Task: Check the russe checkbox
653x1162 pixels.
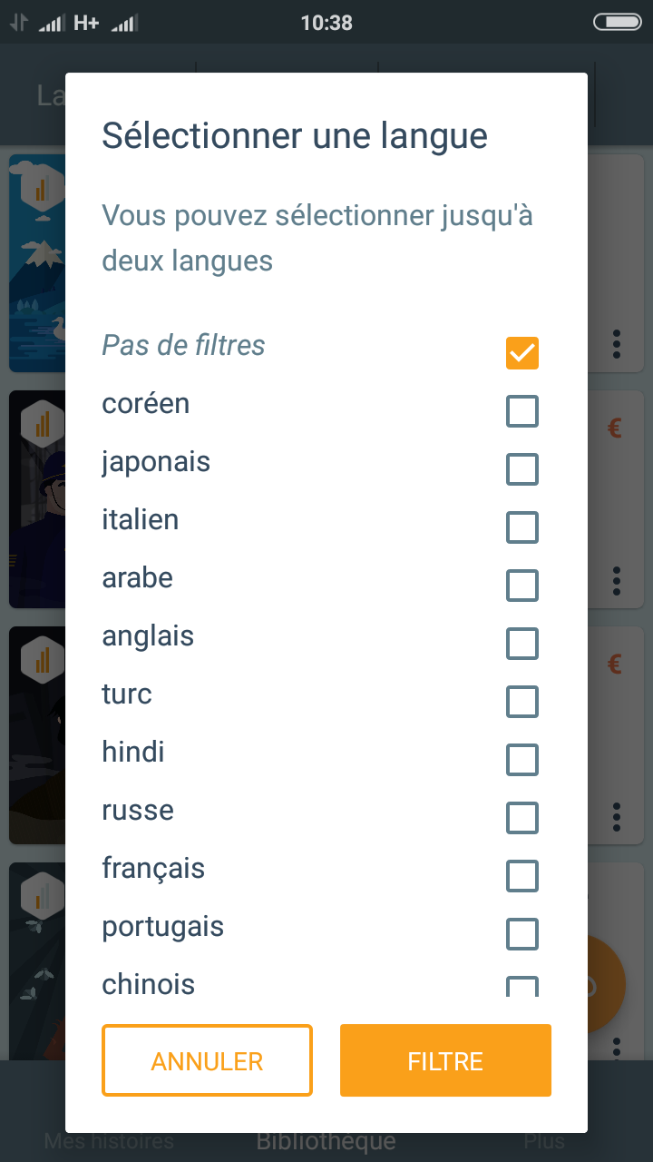Action: click(522, 818)
